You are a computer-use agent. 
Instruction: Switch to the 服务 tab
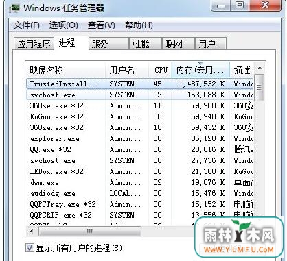coord(108,44)
